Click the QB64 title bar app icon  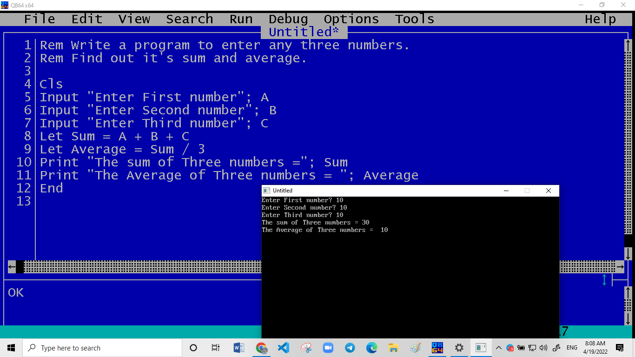(5, 5)
